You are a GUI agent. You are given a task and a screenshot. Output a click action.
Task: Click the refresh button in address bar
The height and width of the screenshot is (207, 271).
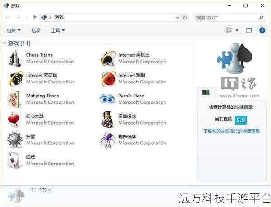coord(185,18)
